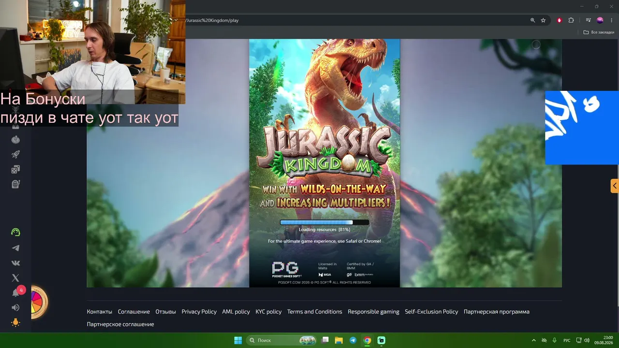This screenshot has height=348, width=619.
Task: Open the 'Все закладки' bookmarks folder
Action: [599, 32]
